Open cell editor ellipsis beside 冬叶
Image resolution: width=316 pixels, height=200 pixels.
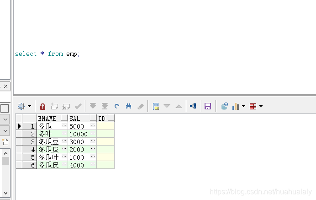point(64,133)
